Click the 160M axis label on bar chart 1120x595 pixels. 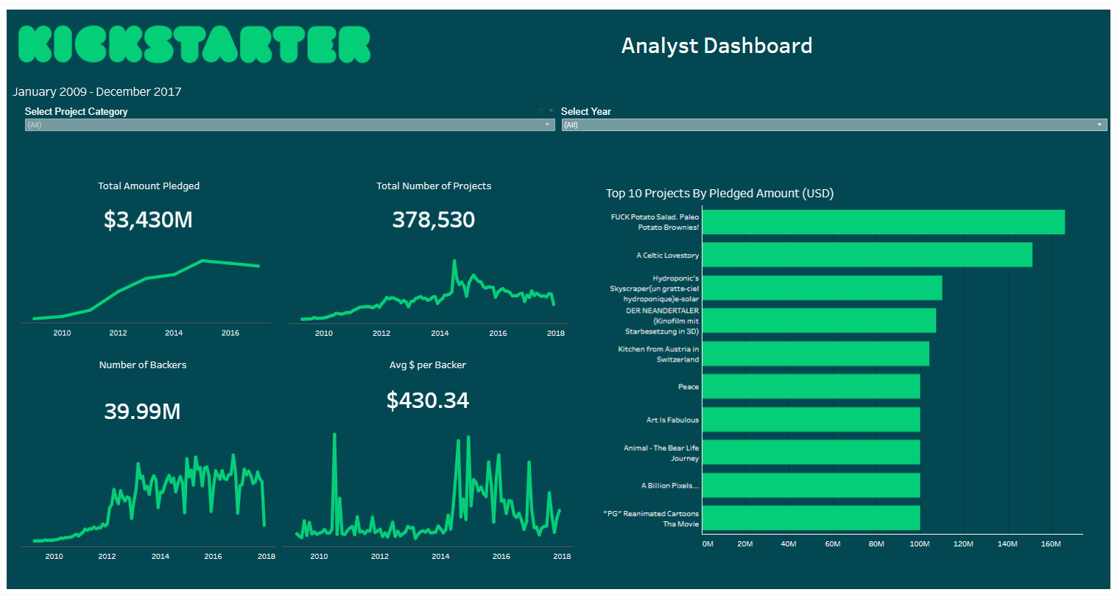pyautogui.click(x=1051, y=543)
